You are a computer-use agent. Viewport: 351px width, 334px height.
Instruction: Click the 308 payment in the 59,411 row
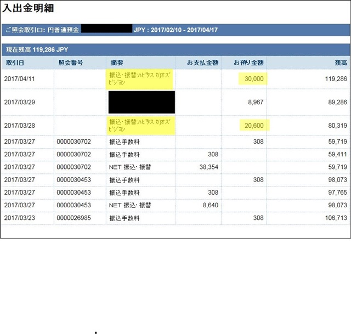[x=213, y=154]
